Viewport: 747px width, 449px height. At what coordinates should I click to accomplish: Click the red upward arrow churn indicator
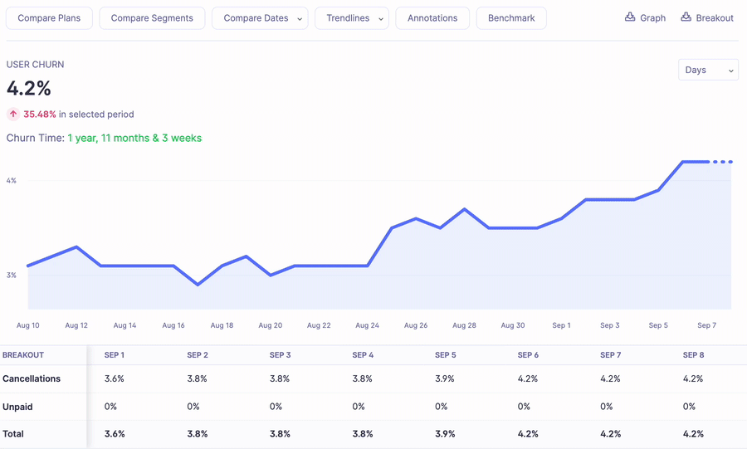coord(13,115)
